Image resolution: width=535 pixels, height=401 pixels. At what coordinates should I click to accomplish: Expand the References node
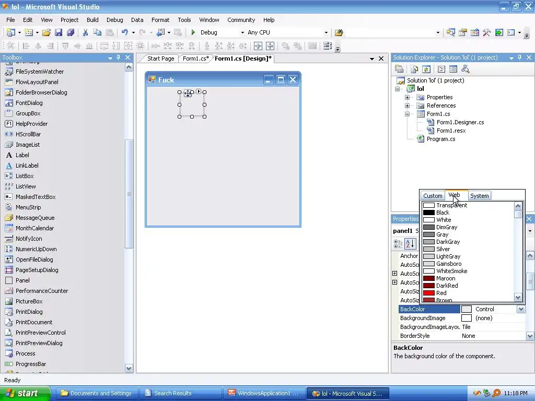coord(407,105)
